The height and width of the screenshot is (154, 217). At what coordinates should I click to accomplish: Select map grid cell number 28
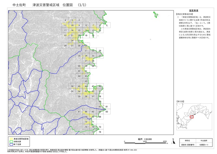65,46
